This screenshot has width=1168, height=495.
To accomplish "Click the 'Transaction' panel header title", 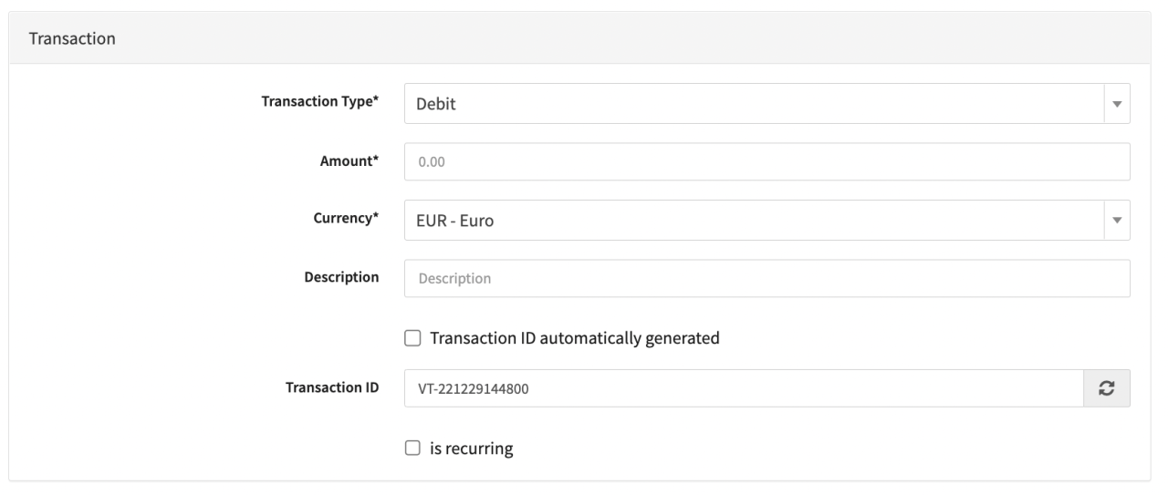I will [72, 39].
